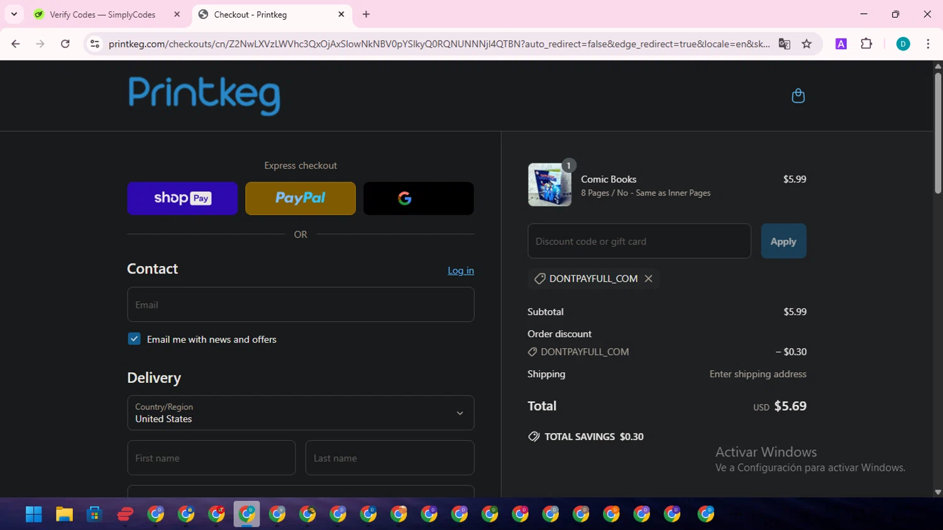Click the Subtotal $5.99 value

pyautogui.click(x=795, y=312)
